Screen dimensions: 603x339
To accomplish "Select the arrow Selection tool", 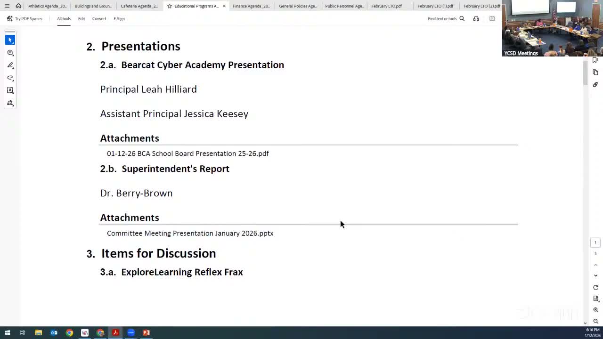I will click(x=9, y=40).
